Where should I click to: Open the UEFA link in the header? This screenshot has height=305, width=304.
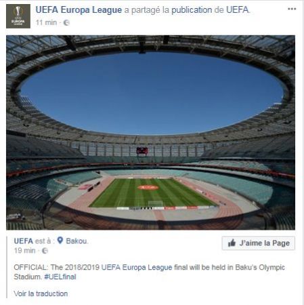(238, 10)
